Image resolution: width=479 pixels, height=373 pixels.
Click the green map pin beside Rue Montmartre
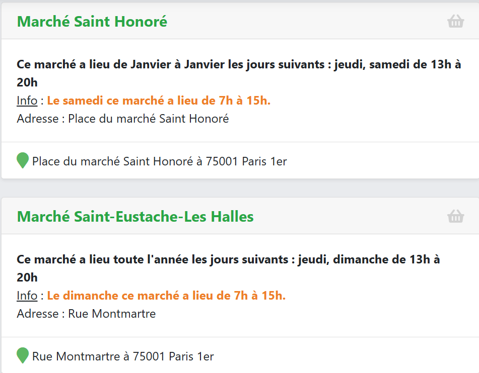click(22, 355)
